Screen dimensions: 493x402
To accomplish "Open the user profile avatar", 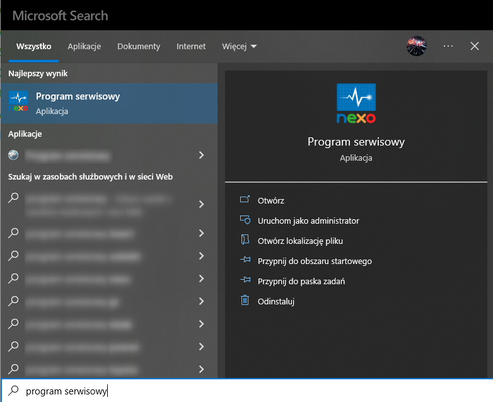I will tap(417, 46).
